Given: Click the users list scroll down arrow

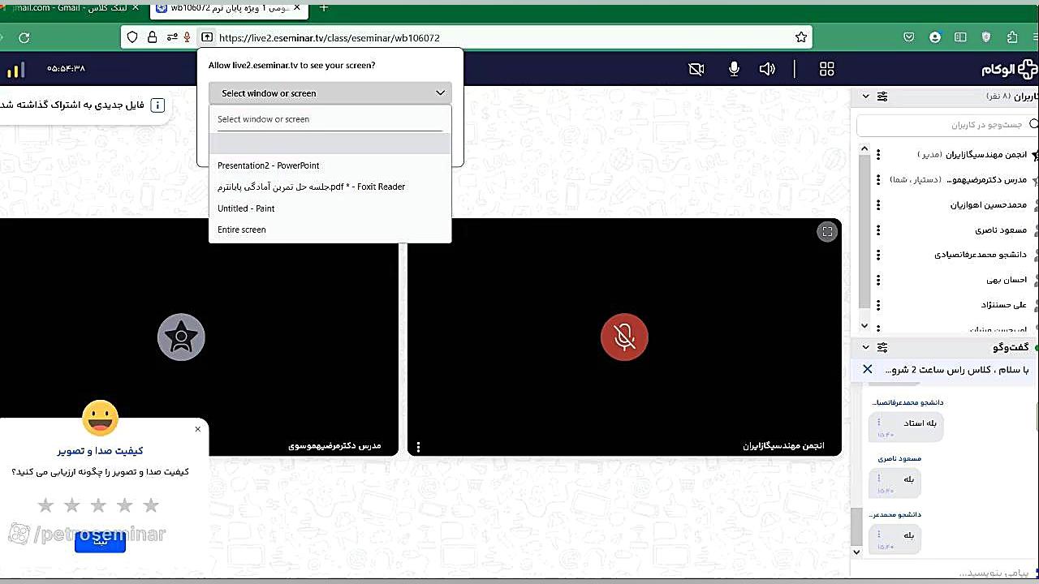Looking at the screenshot, I should [864, 325].
